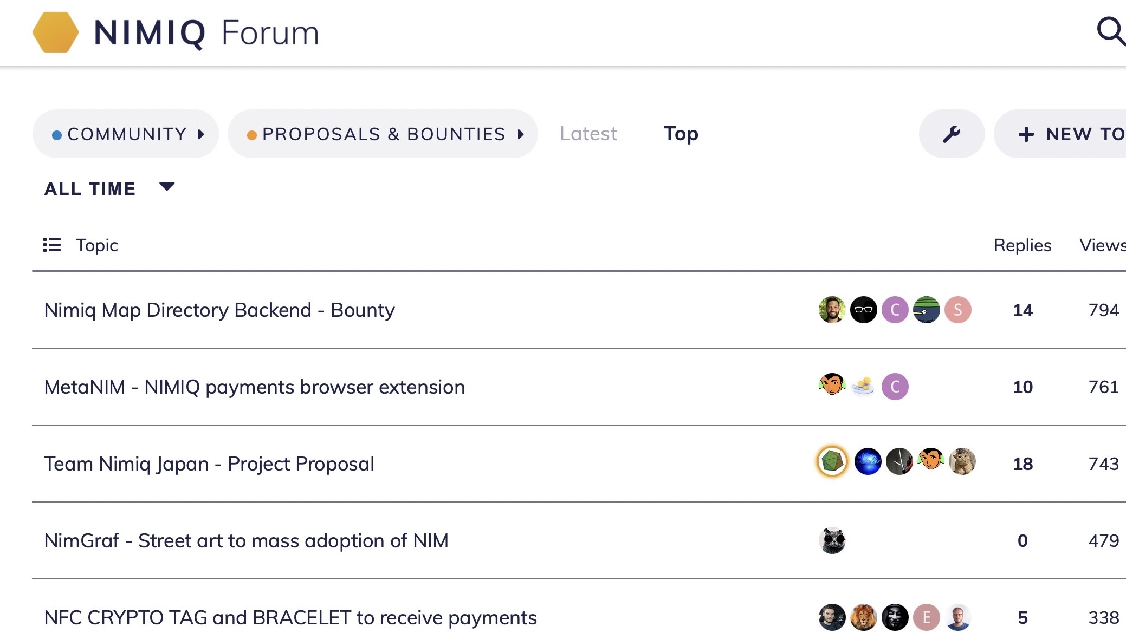
Task: Switch to the Latest tab
Action: tap(588, 134)
